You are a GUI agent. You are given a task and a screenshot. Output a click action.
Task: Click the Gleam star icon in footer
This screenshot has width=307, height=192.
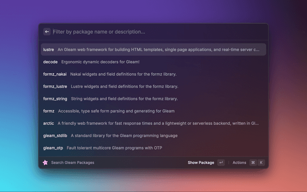click(46, 163)
